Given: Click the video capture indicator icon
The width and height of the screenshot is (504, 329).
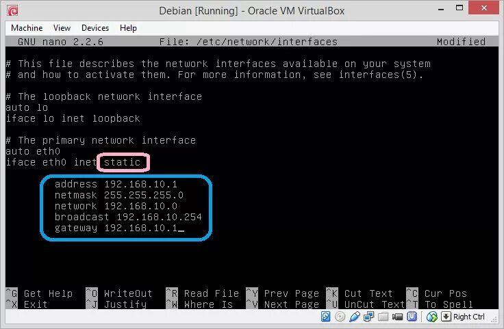Looking at the screenshot, I should pos(397,317).
